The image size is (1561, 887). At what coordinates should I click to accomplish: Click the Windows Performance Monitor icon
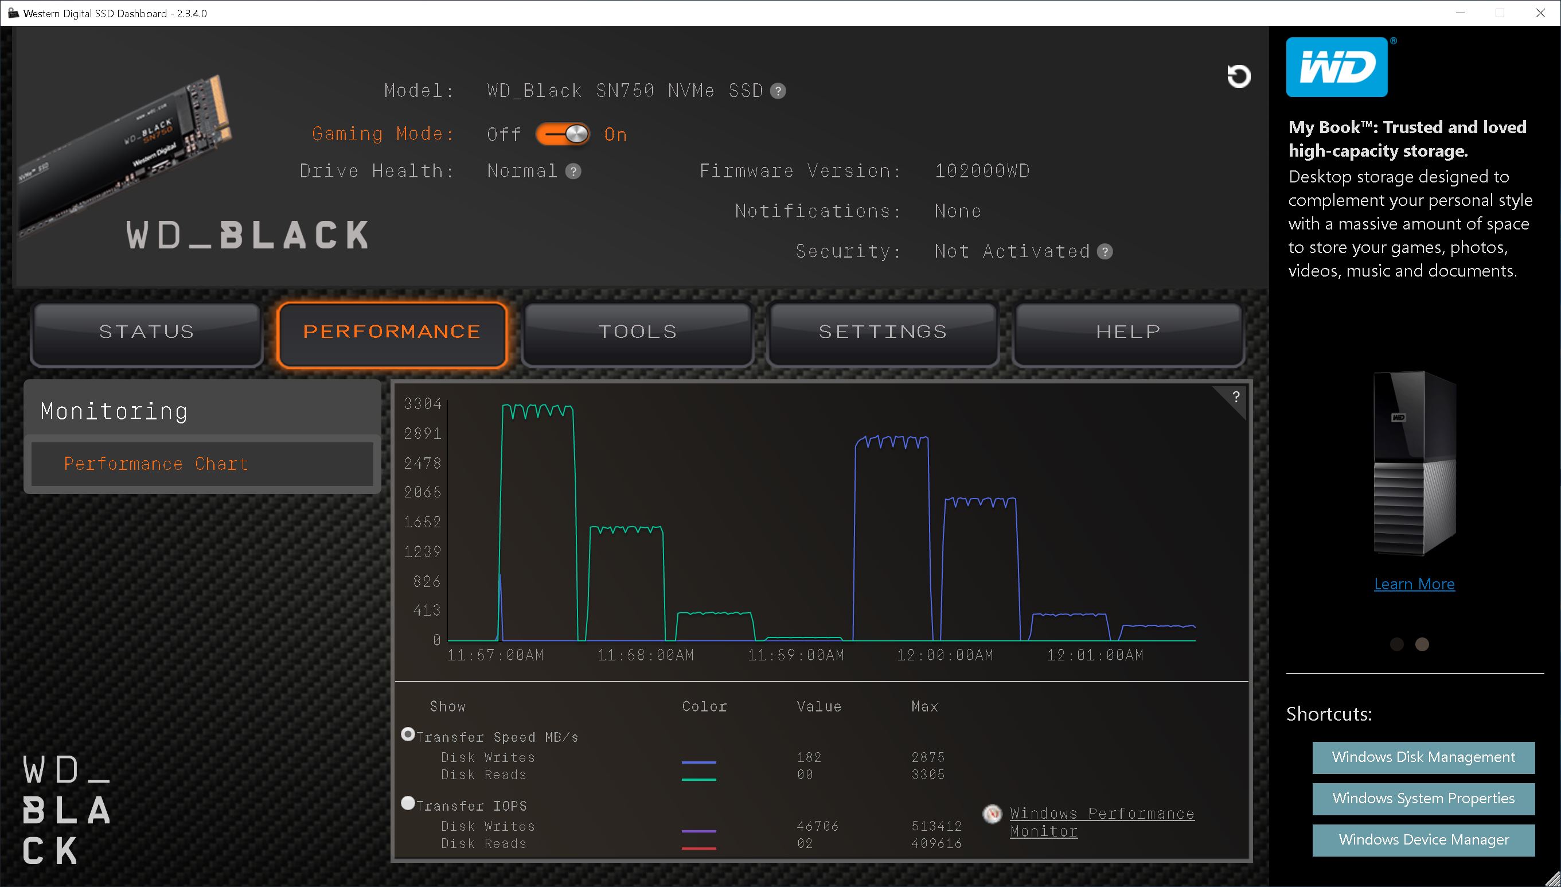992,814
